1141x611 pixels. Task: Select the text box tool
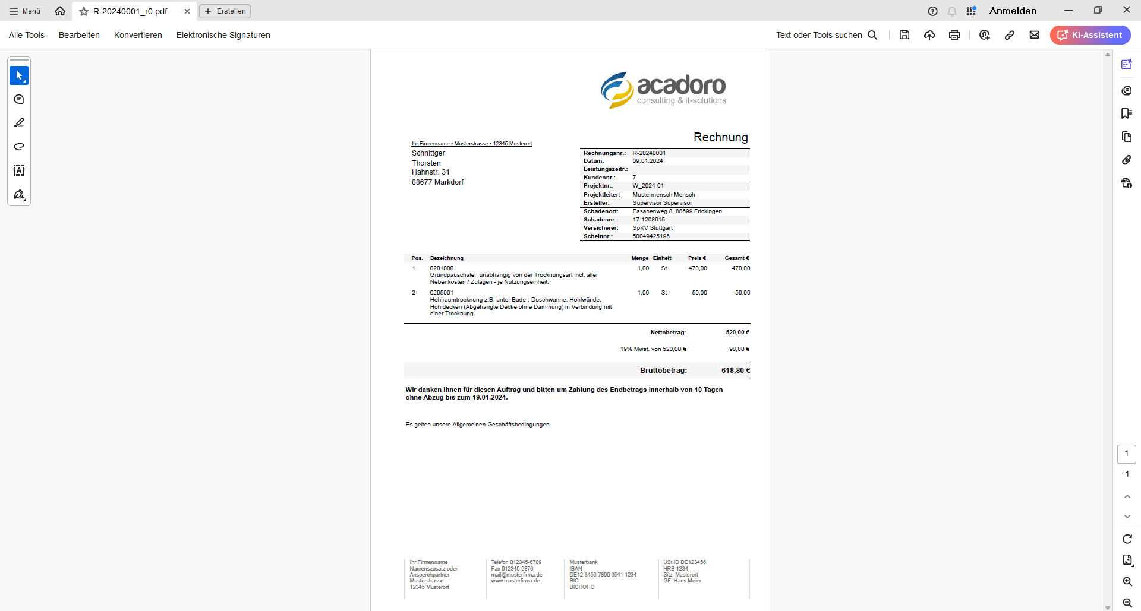pyautogui.click(x=19, y=171)
